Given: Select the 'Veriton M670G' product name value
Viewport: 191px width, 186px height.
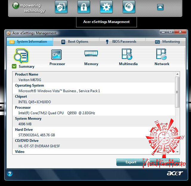Looking at the screenshot, I should [x=30, y=80].
